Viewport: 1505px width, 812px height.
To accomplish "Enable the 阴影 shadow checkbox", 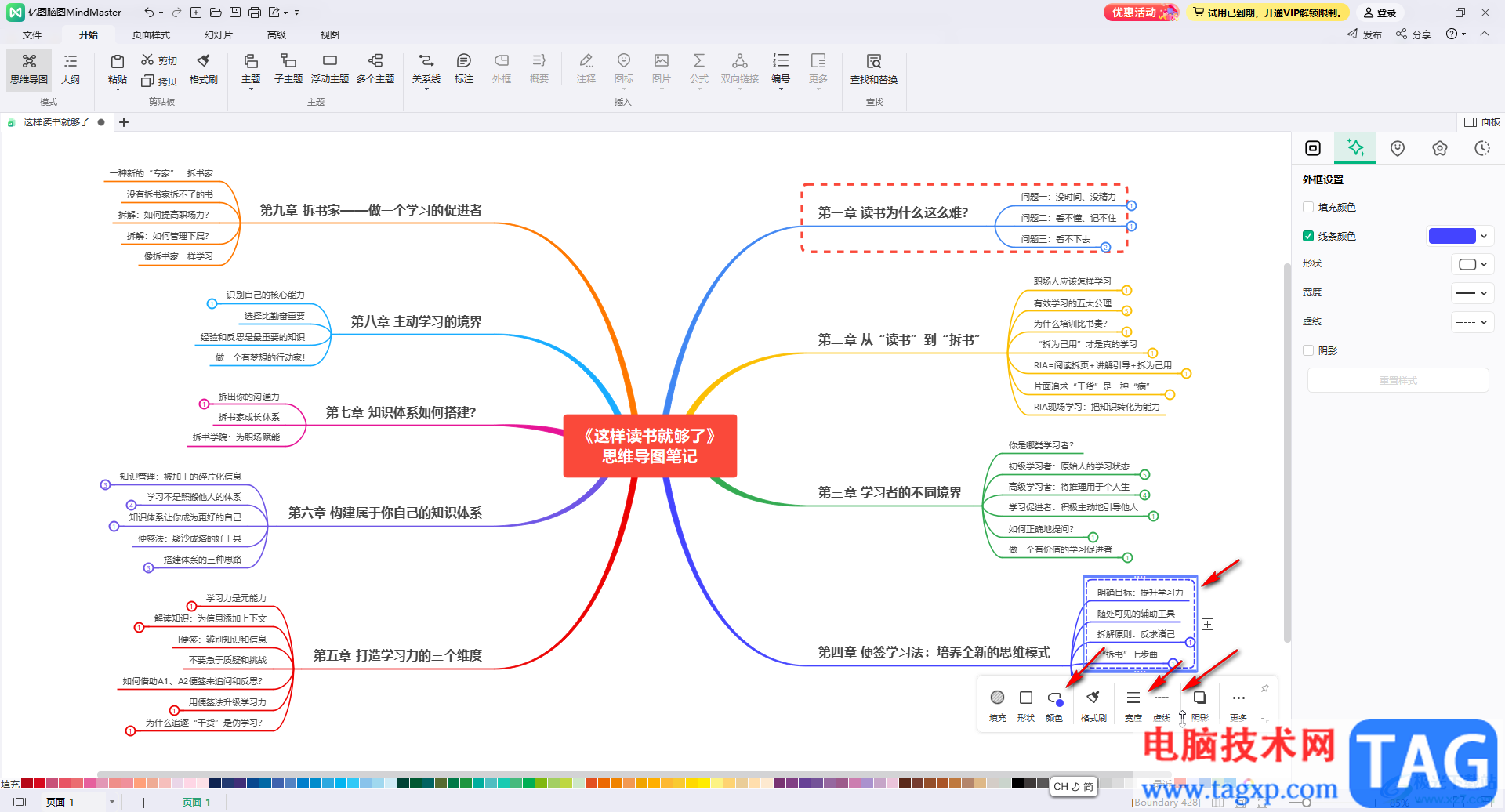I will [x=1308, y=350].
